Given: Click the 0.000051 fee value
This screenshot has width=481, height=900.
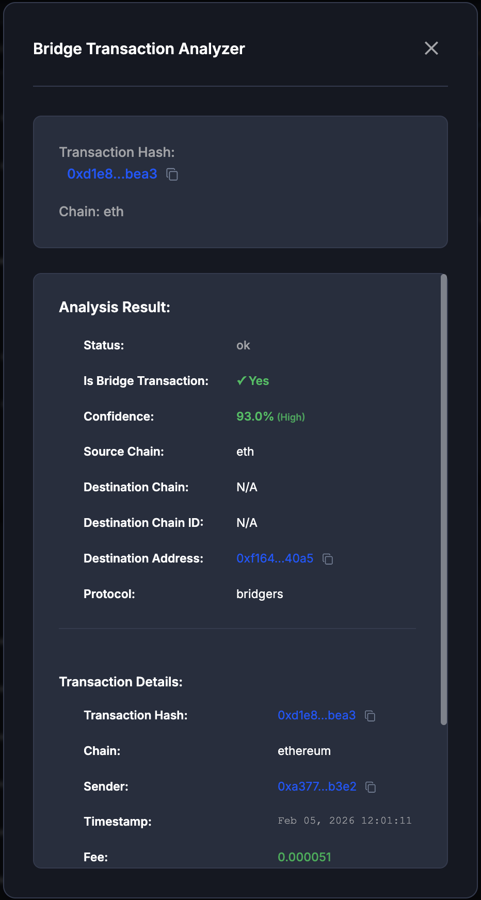Looking at the screenshot, I should [304, 857].
